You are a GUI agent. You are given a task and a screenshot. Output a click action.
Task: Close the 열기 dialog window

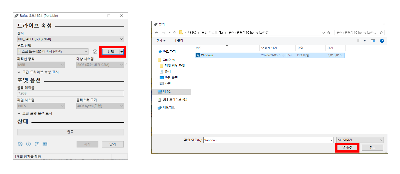click(384, 24)
